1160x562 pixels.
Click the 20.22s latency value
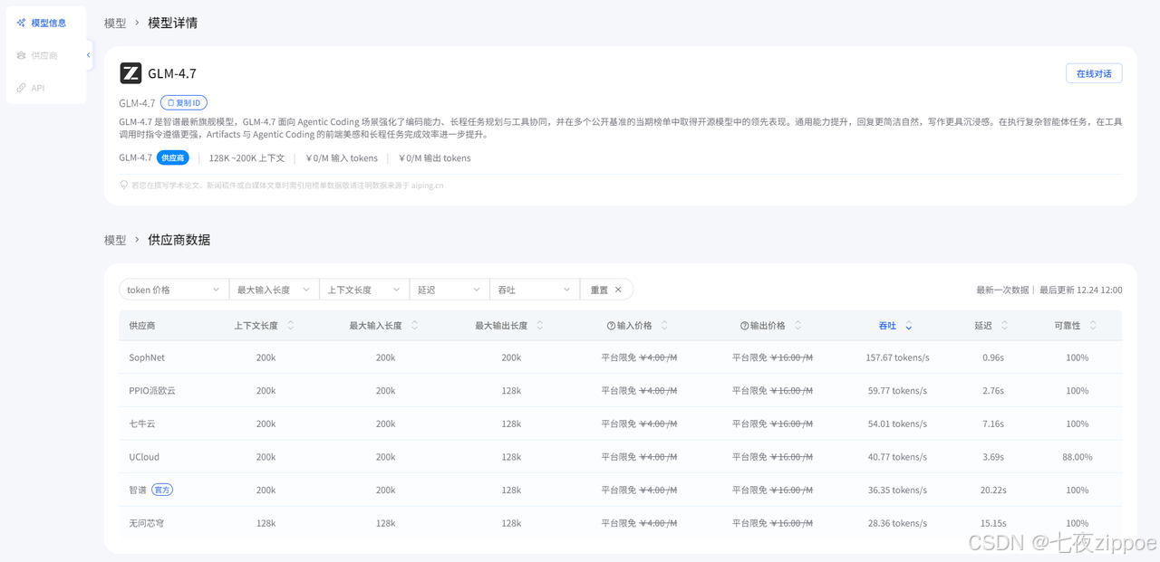tap(993, 490)
